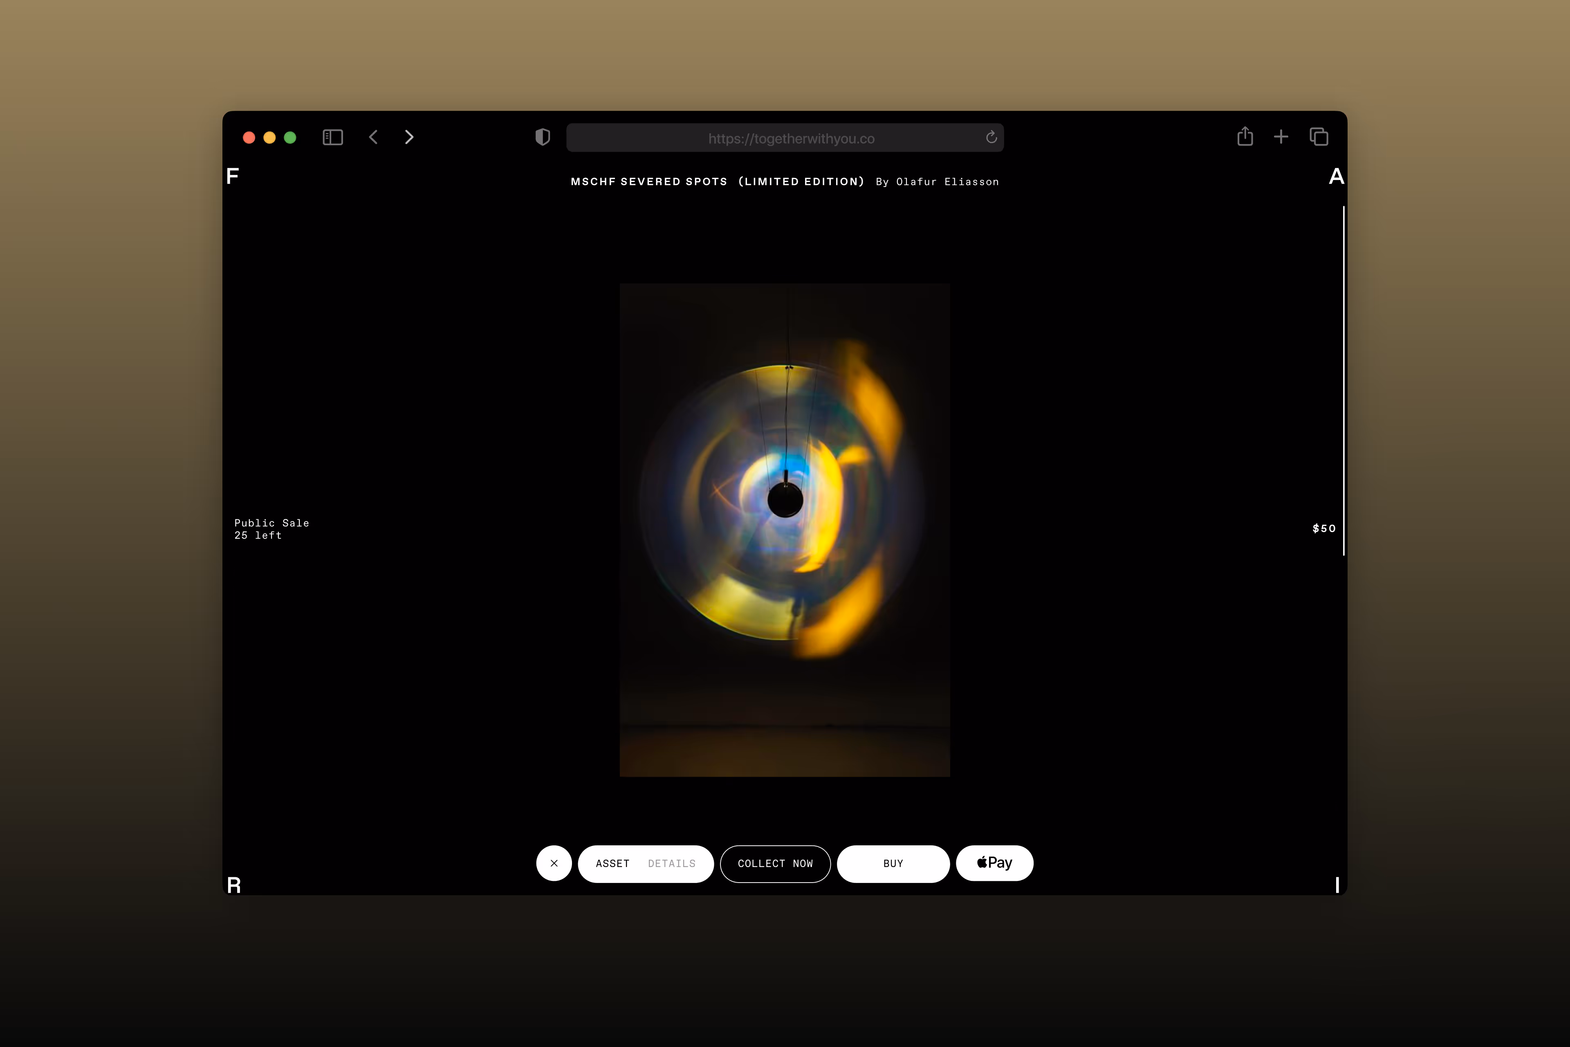Click the privacy shield icon
Viewport: 1570px width, 1047px height.
point(543,137)
